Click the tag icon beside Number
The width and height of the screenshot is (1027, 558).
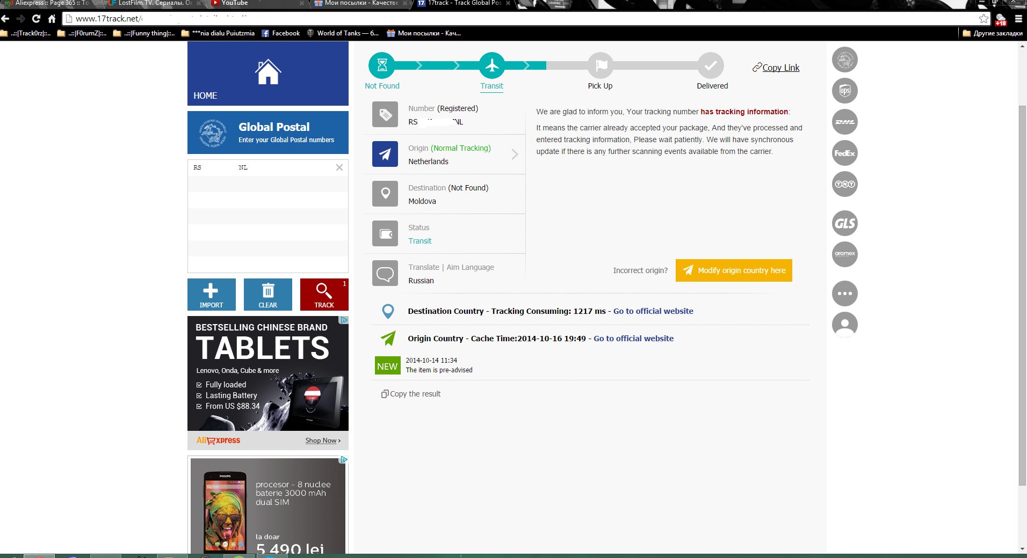385,114
